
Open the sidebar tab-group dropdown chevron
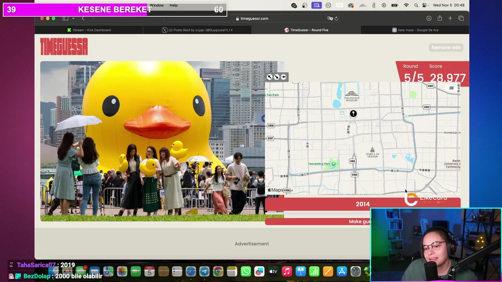tap(73, 18)
